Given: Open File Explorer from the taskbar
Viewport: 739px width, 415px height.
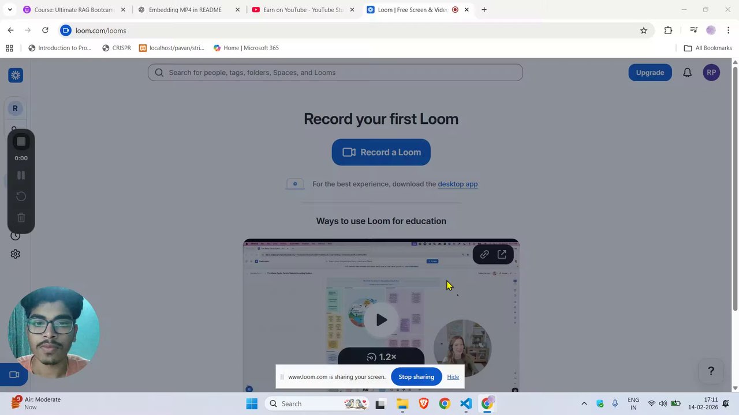Looking at the screenshot, I should [402, 404].
